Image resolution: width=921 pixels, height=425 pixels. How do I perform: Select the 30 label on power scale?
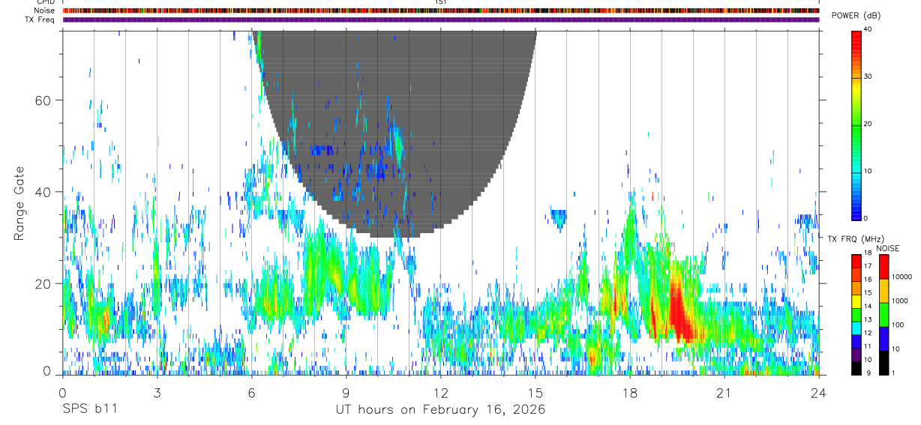click(868, 76)
